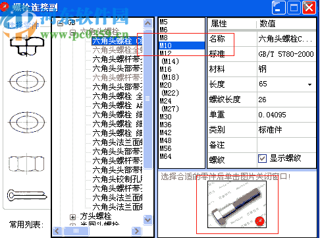Choose size M36 in the list

[x=165, y=125]
